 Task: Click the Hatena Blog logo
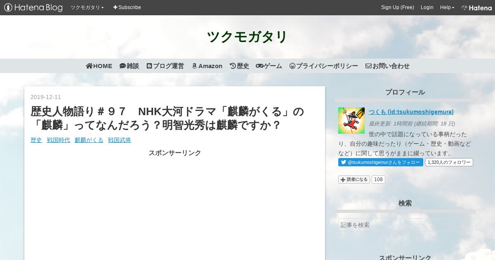click(33, 7)
